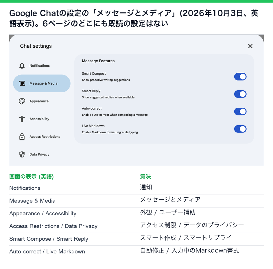Close the Chat settings dialog
Screen dimensions: 273x269
[250, 46]
